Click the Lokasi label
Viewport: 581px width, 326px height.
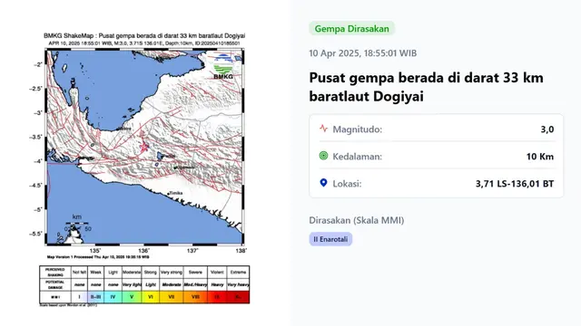[x=347, y=184]
